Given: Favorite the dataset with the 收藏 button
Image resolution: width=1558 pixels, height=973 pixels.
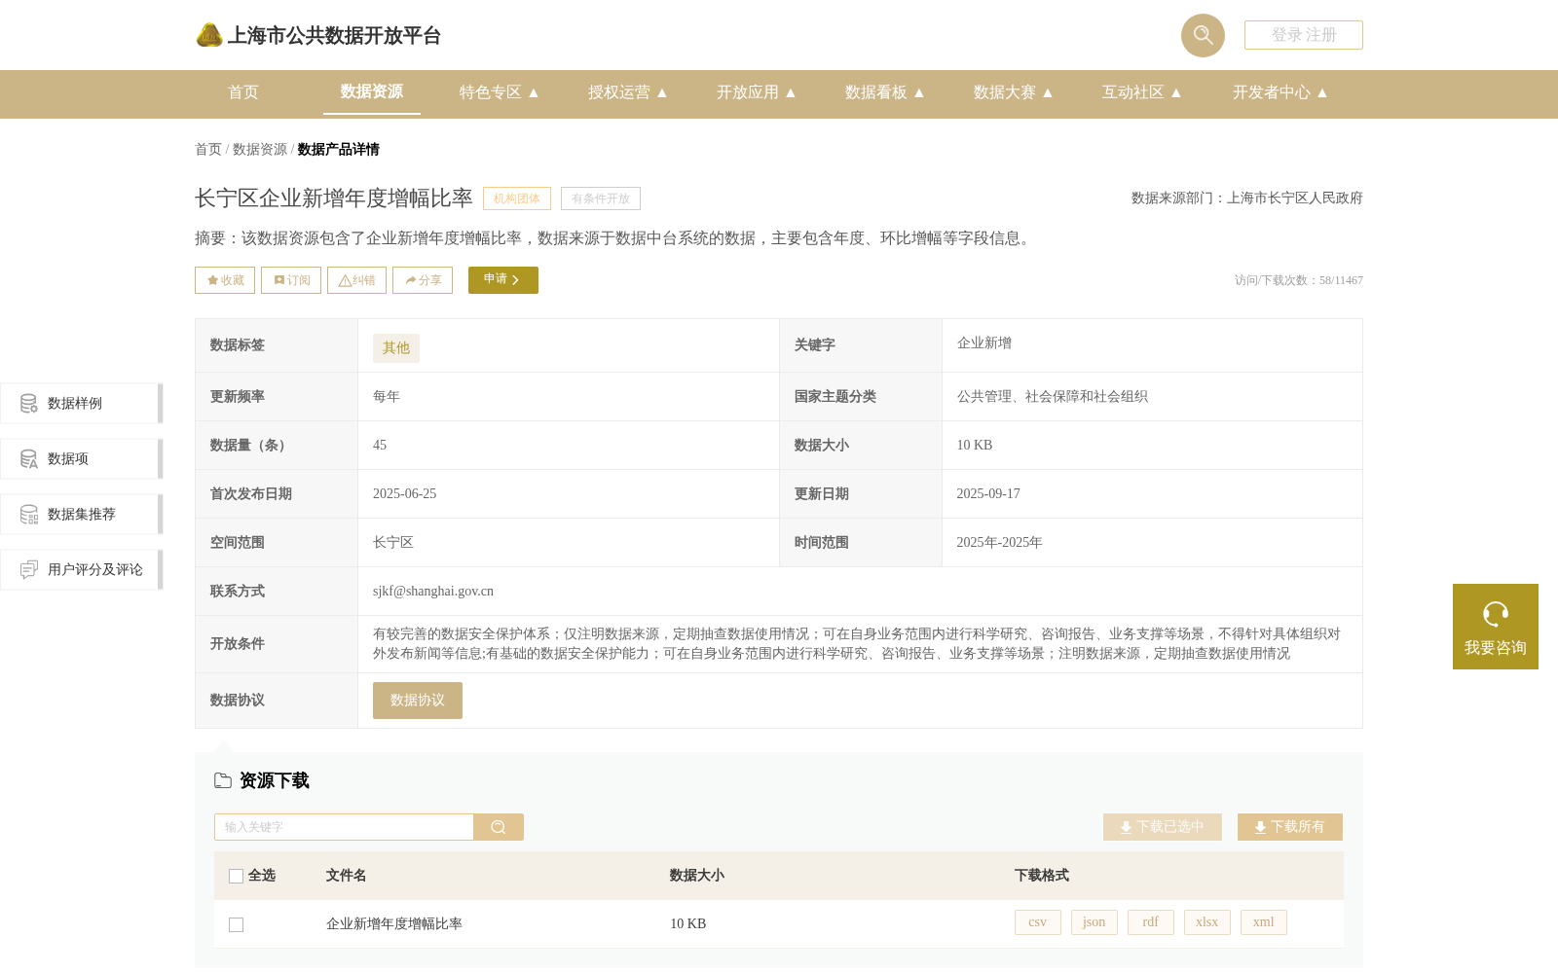Looking at the screenshot, I should pyautogui.click(x=225, y=280).
